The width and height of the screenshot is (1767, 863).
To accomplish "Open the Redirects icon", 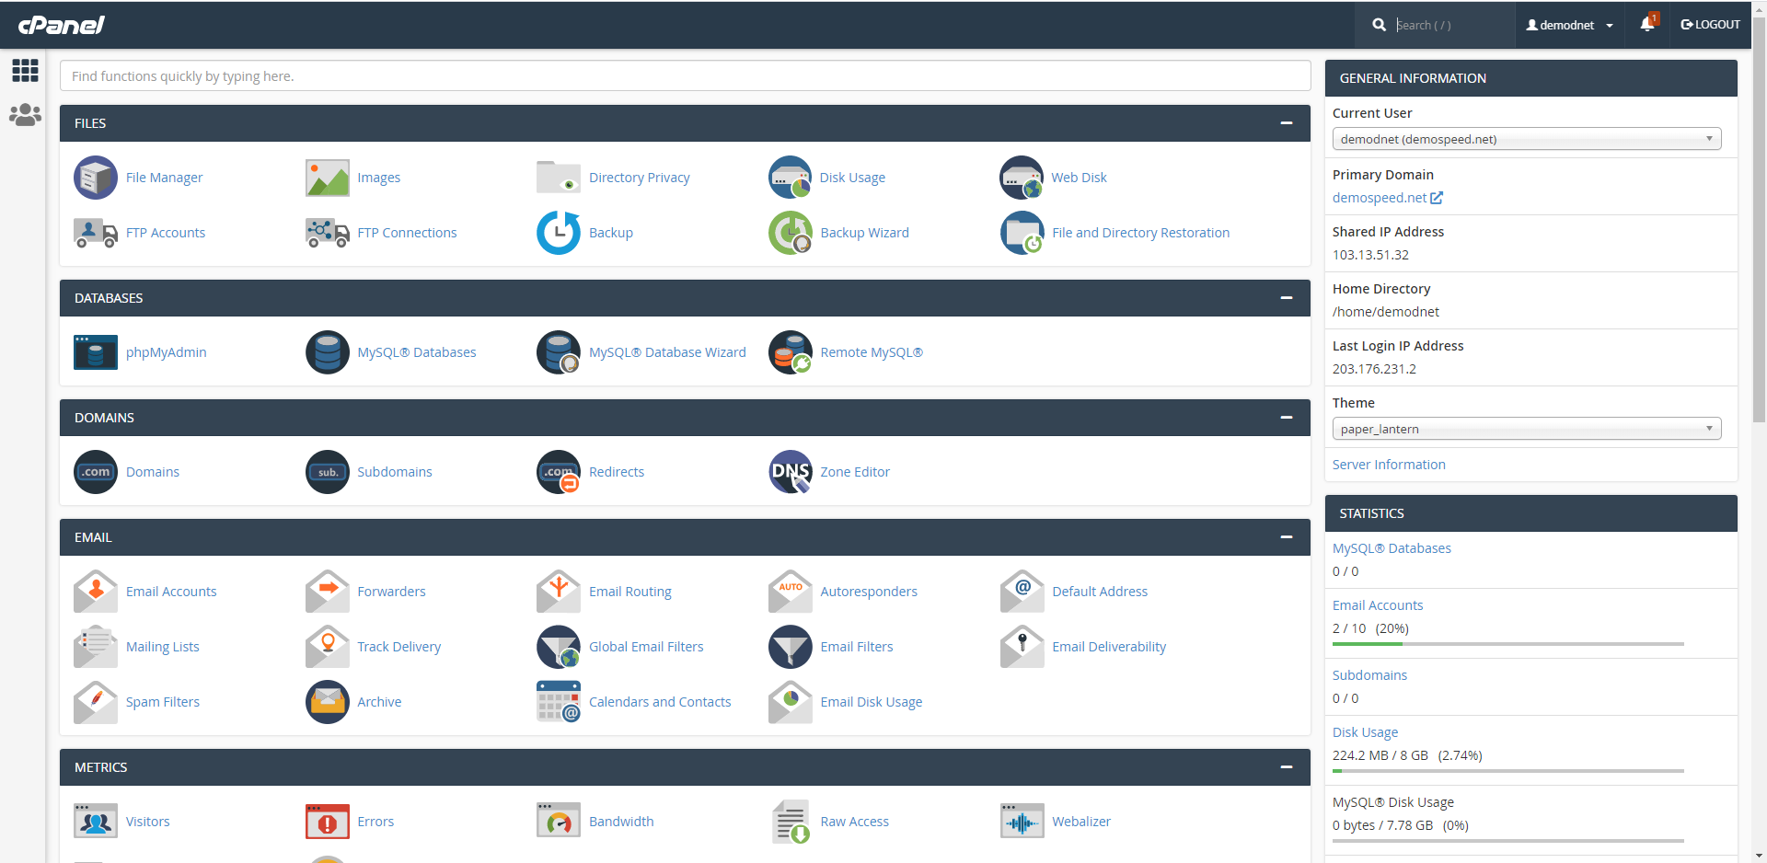I will tap(559, 472).
